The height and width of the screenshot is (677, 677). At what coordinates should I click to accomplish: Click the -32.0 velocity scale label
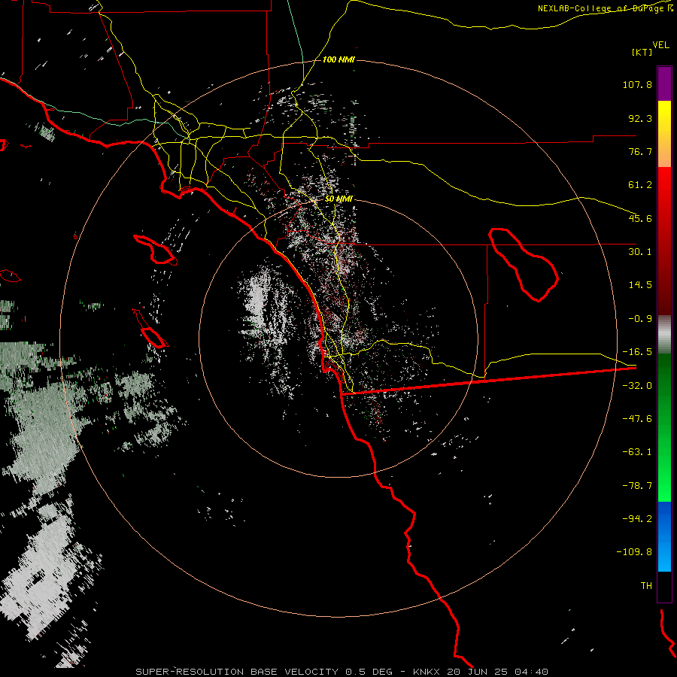coord(637,386)
